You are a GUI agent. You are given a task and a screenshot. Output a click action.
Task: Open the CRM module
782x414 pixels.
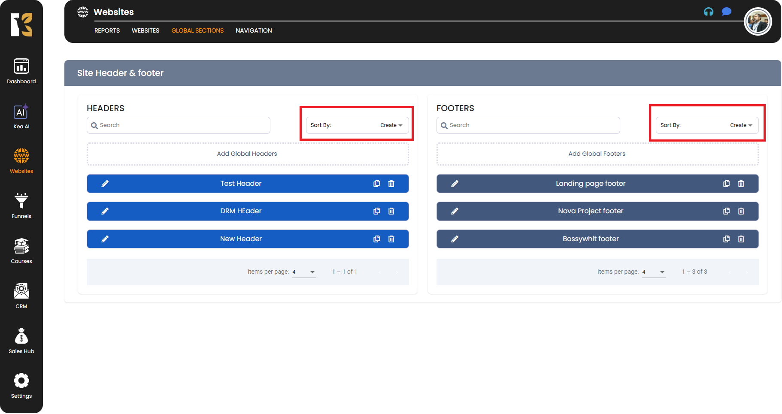tap(21, 296)
